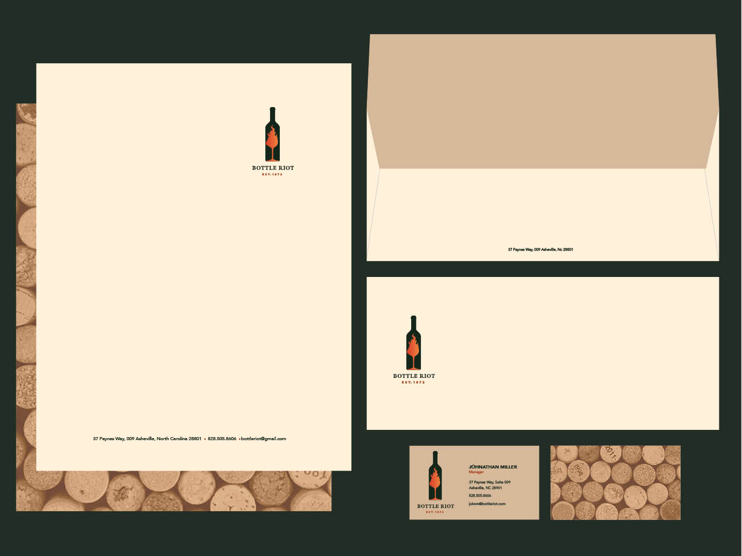
Task: Click johnm@bottleriot.com on the business card
Action: point(487,504)
